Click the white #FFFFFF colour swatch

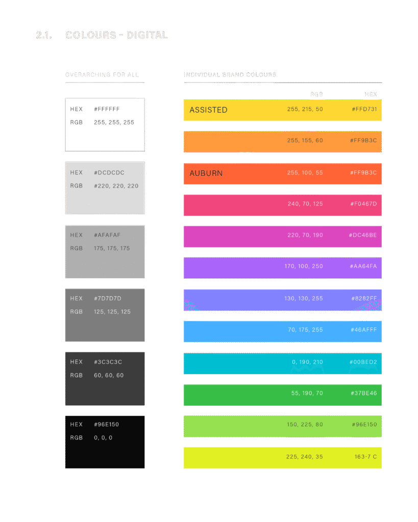coord(105,124)
